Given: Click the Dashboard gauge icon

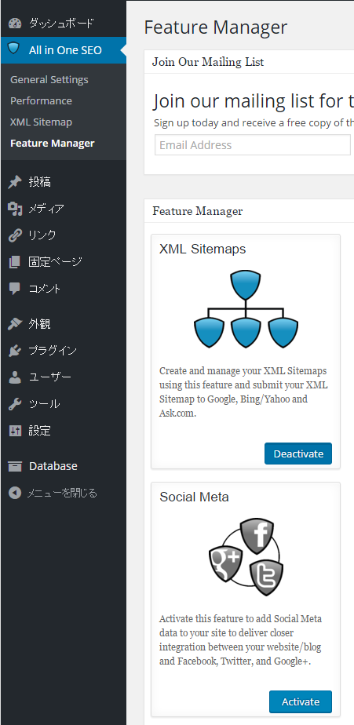Looking at the screenshot, I should [x=15, y=23].
